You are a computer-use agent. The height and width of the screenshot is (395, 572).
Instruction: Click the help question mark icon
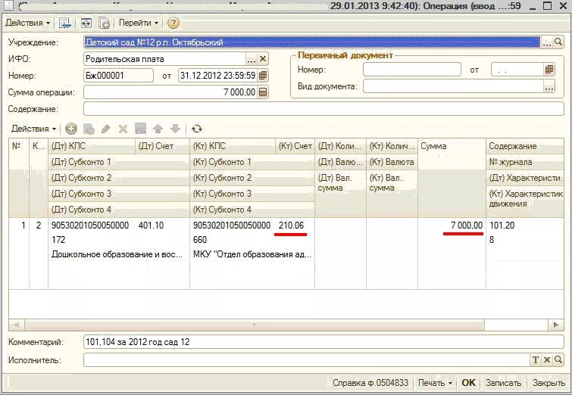(173, 23)
